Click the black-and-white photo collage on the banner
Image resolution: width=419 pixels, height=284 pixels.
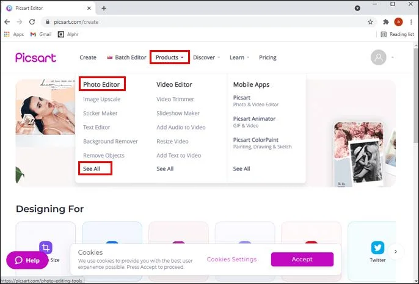[x=365, y=161]
